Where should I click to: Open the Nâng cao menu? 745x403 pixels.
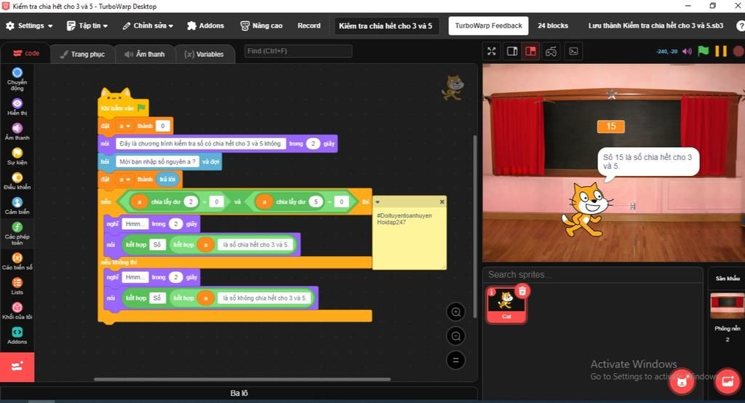click(261, 25)
